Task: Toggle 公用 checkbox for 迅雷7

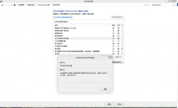Action: tap(118, 49)
